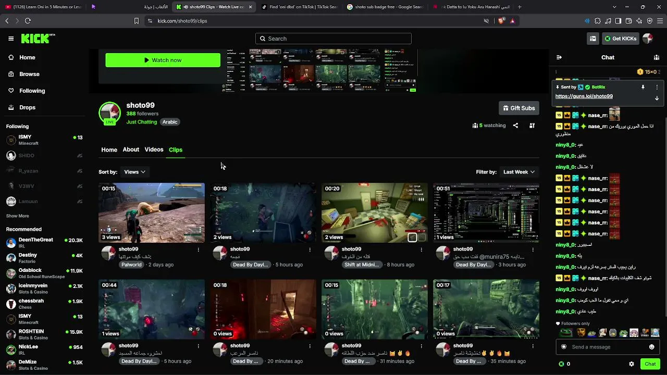Click the Arabic language tag
667x375 pixels.
coord(170,122)
